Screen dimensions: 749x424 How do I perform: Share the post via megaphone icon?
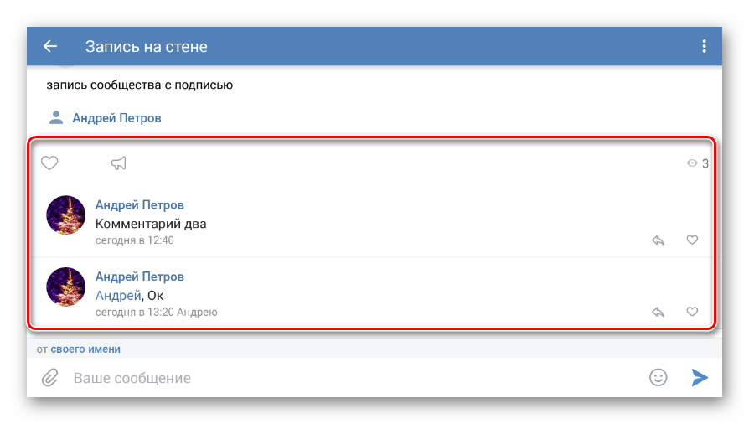tap(119, 163)
